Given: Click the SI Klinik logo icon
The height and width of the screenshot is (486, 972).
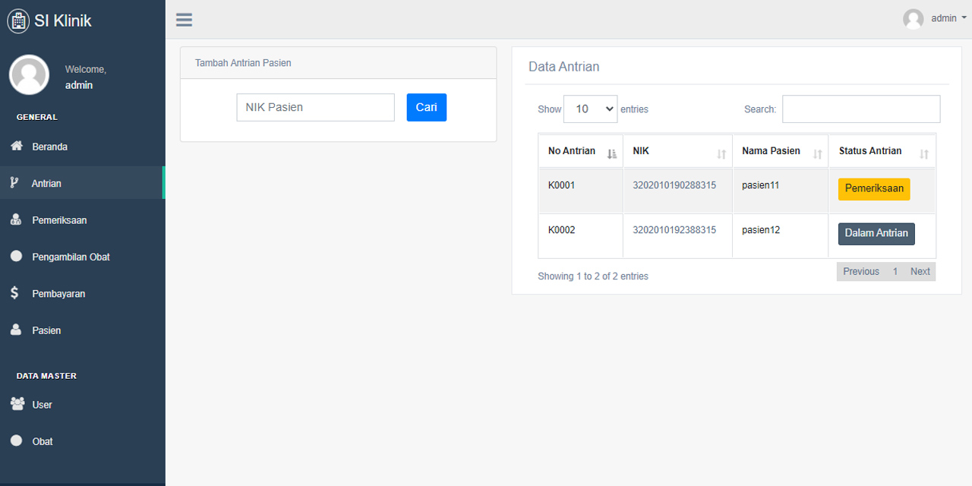Looking at the screenshot, I should click(18, 21).
